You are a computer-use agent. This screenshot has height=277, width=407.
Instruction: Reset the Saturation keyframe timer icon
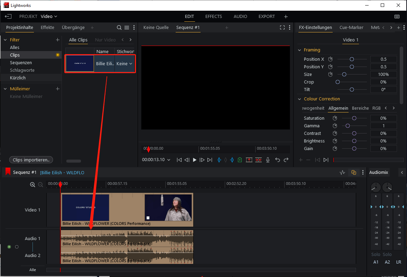click(335, 118)
